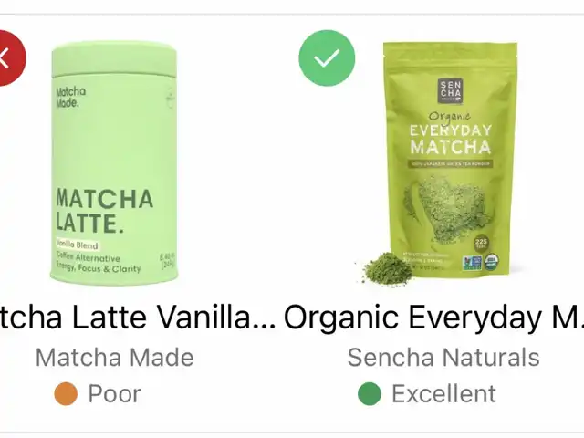Click the green checkmark badge icon

coord(327,58)
